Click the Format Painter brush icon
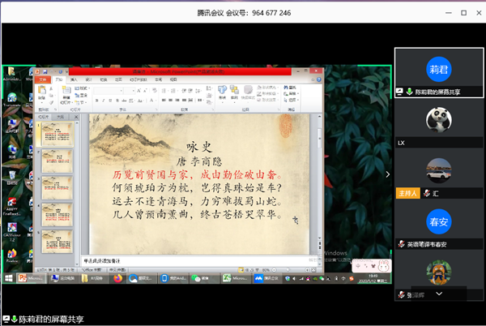 [51, 103]
